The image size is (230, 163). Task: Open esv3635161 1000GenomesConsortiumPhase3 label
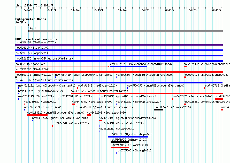(x=141, y=64)
